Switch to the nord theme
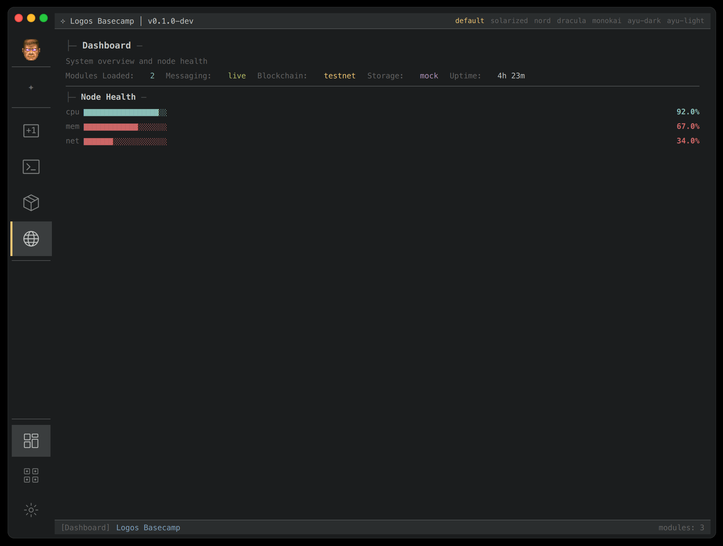The image size is (723, 546). point(542,21)
